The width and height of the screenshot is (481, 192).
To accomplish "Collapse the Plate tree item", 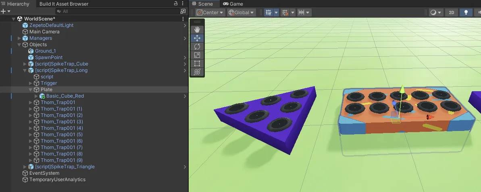I will [30, 90].
